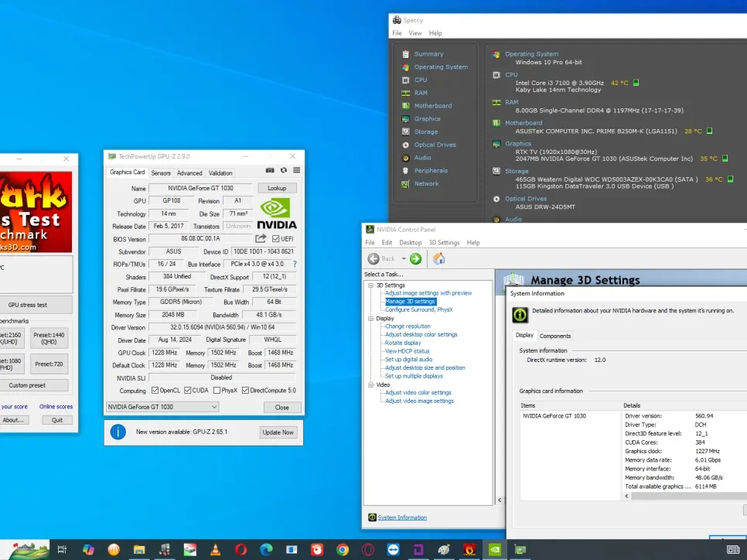Open Audio in the Speccy sidebar
The image size is (747, 560).
tap(422, 157)
